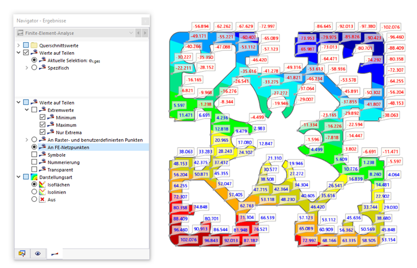This screenshot has width=417, height=268.
Task: Click the Transparent row icon
Action: tap(42, 169)
